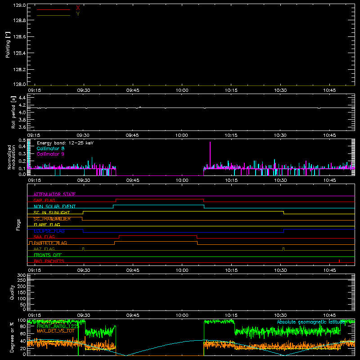Click the ATTENUATOR_STATE flag label
This screenshot has width=360, height=360.
pos(54,194)
